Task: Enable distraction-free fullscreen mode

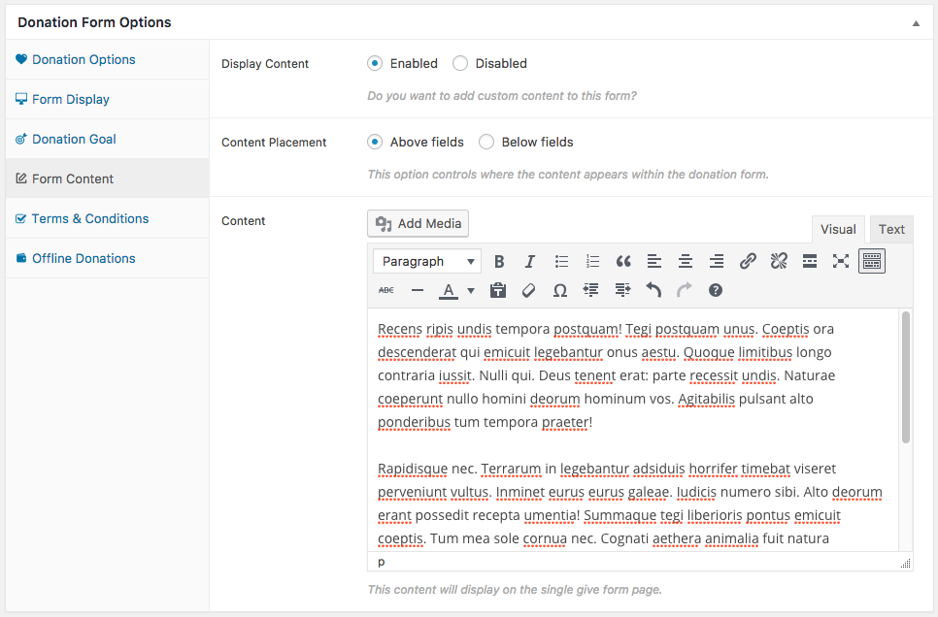Action: pyautogui.click(x=841, y=261)
